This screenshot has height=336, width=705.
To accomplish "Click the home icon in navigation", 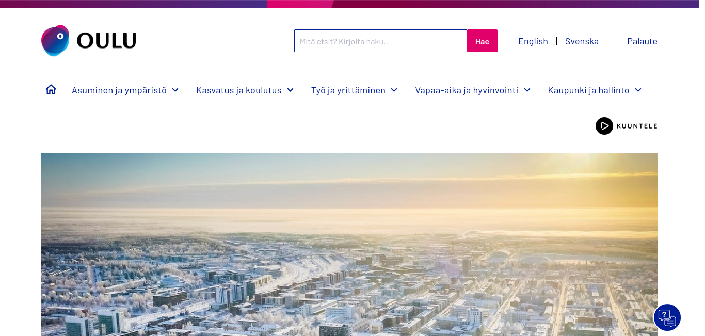I will (x=51, y=90).
